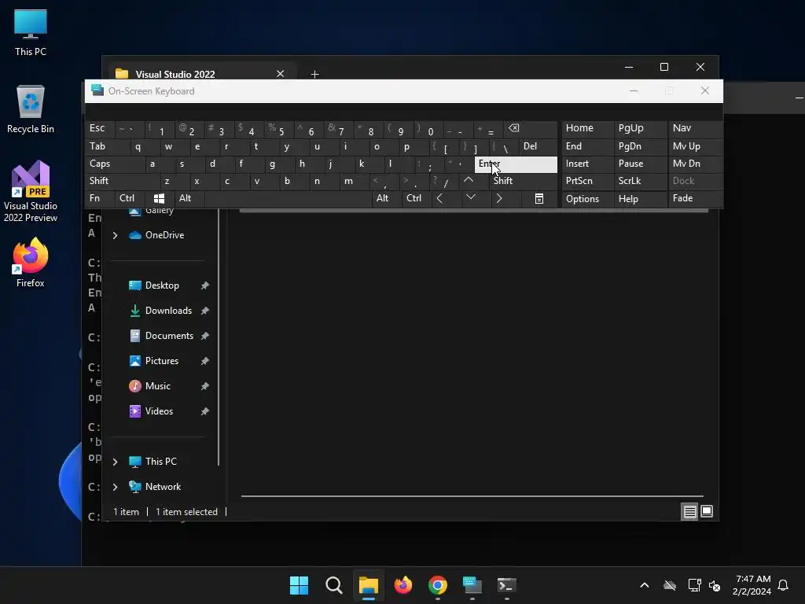Expand OneDrive in navigation pane
This screenshot has width=805, height=604.
(115, 235)
